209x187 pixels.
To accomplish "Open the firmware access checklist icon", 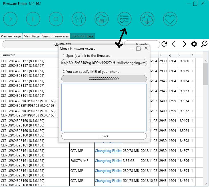I will coord(124,19).
